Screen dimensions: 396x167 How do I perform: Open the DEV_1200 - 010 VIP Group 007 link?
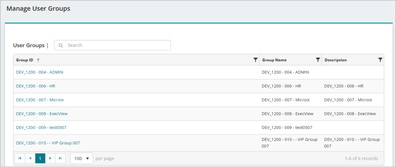[48, 143]
